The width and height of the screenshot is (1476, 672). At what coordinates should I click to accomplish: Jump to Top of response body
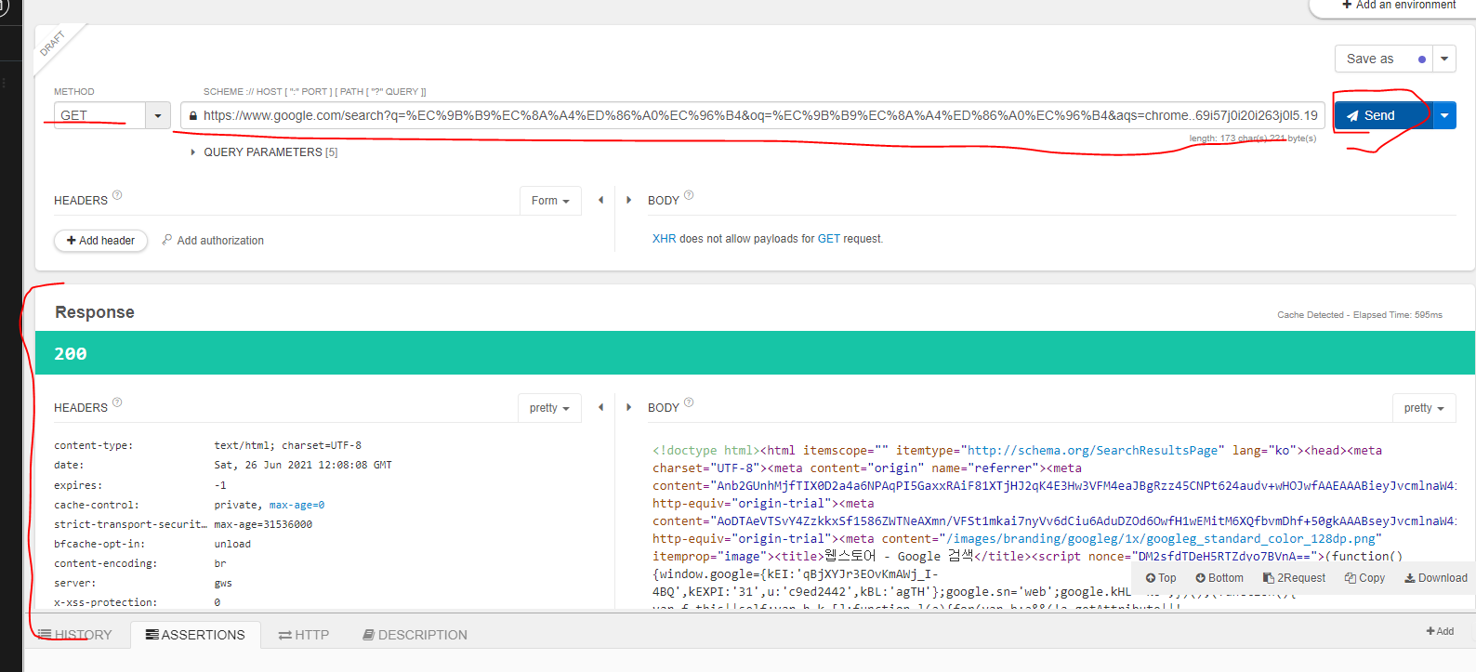coord(1161,578)
